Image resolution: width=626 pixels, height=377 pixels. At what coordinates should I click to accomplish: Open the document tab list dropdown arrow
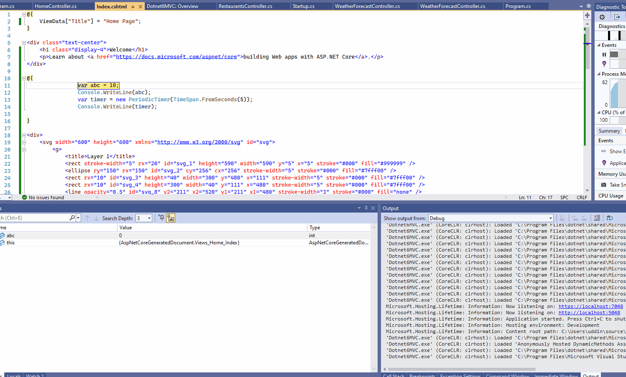point(581,7)
